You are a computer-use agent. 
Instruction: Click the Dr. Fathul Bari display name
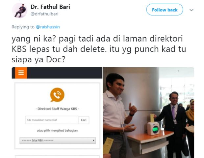tap(50, 7)
